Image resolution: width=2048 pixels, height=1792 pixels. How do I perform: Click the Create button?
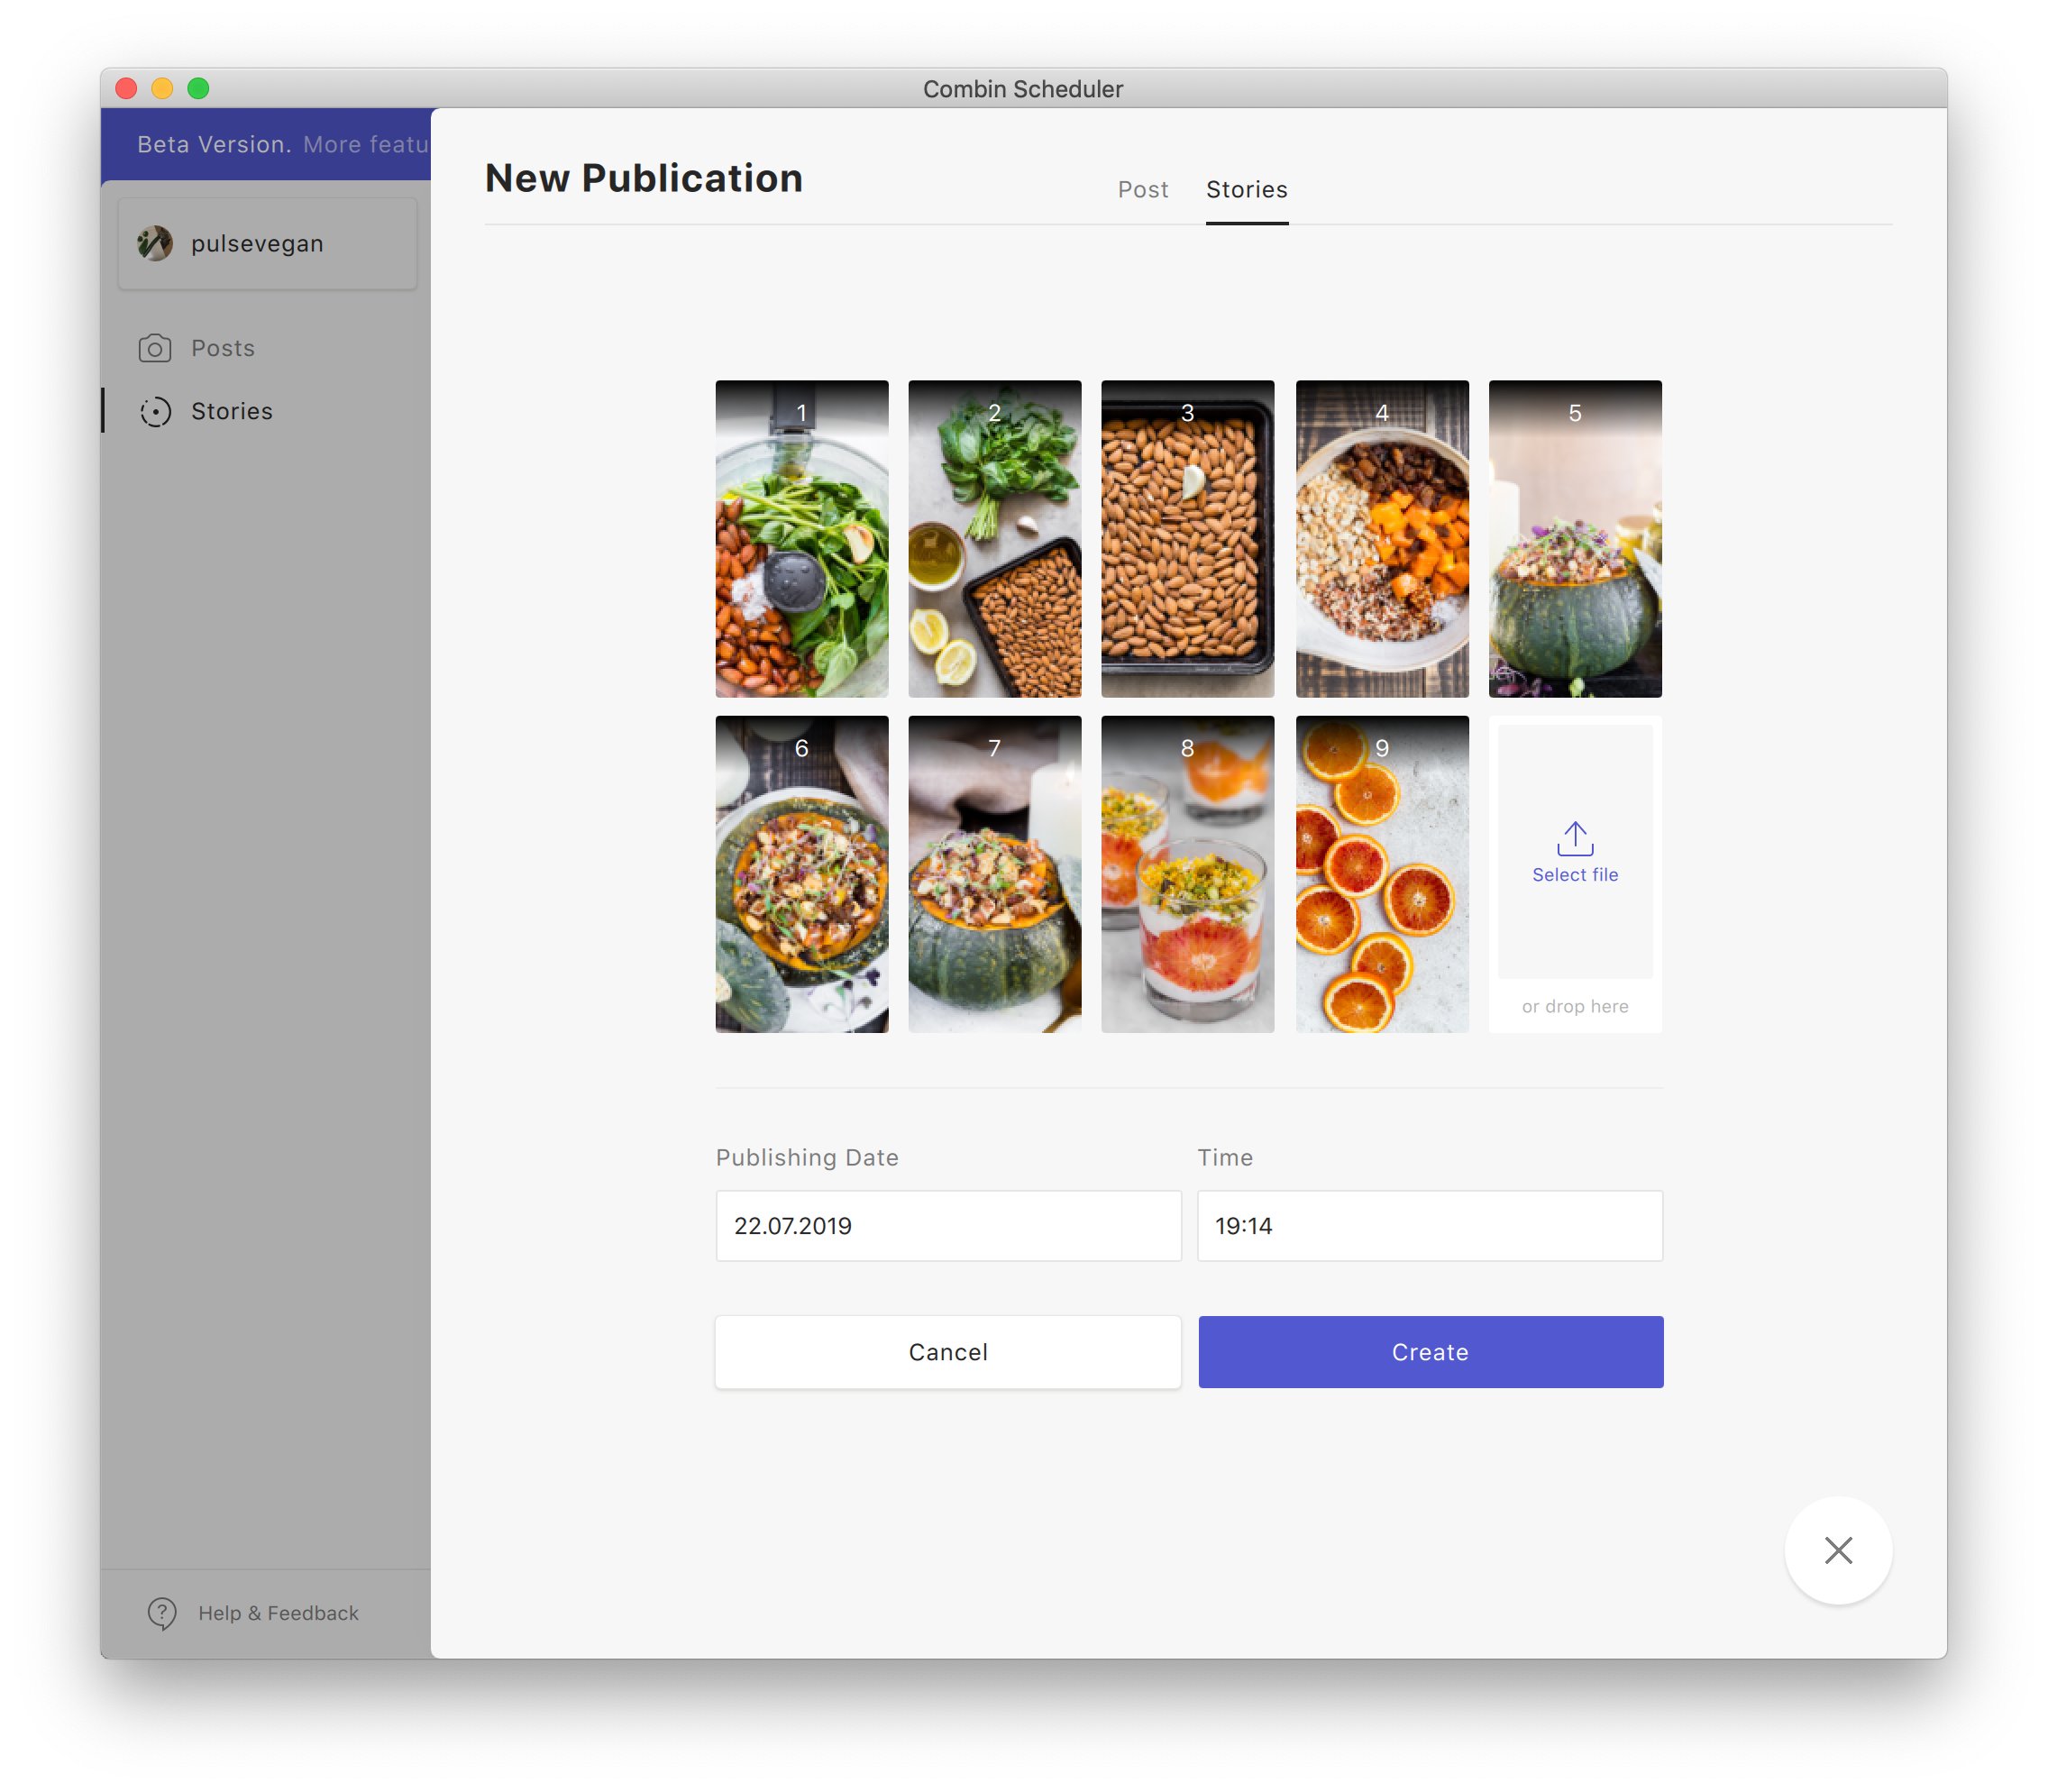click(1430, 1351)
